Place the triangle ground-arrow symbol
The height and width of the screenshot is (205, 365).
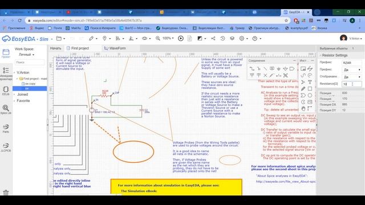pos(285,69)
